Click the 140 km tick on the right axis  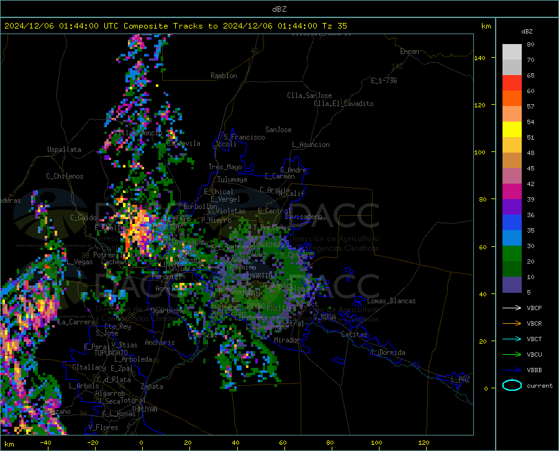pyautogui.click(x=479, y=58)
